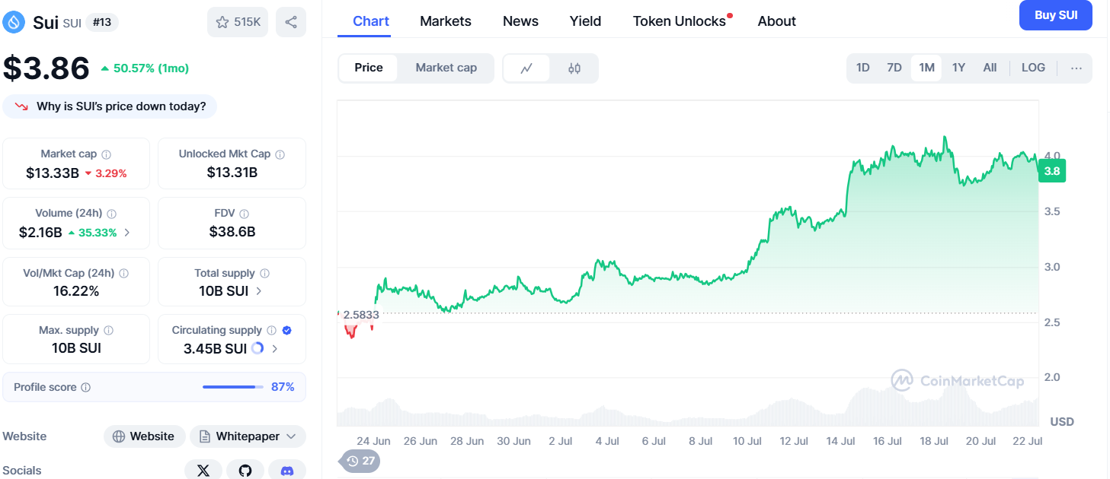Open the Markets tab

point(446,21)
